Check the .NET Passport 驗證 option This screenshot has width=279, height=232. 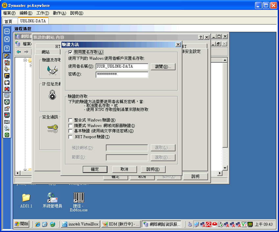70,136
